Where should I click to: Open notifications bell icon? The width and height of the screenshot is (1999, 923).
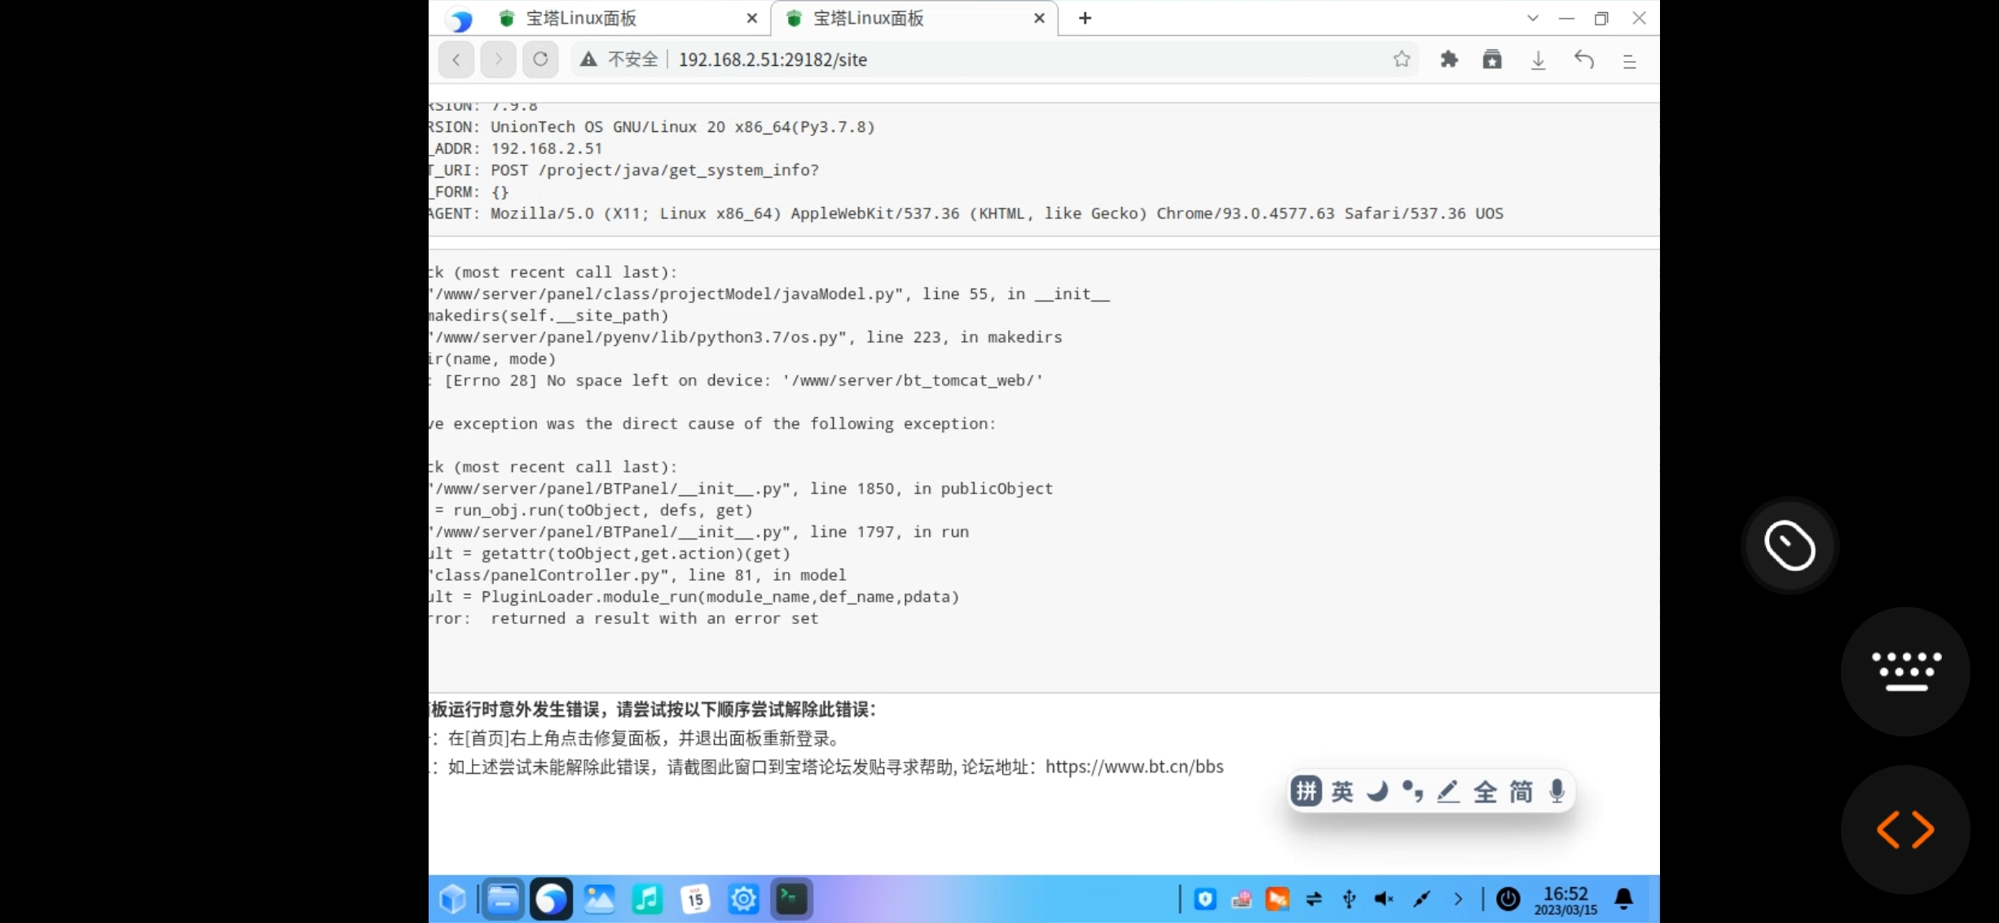(x=1623, y=899)
